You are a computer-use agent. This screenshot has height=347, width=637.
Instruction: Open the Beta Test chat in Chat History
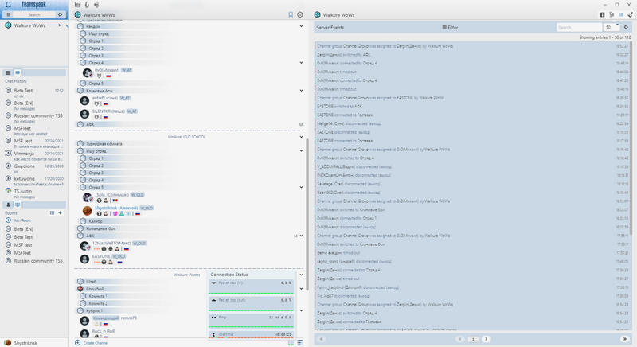34,92
